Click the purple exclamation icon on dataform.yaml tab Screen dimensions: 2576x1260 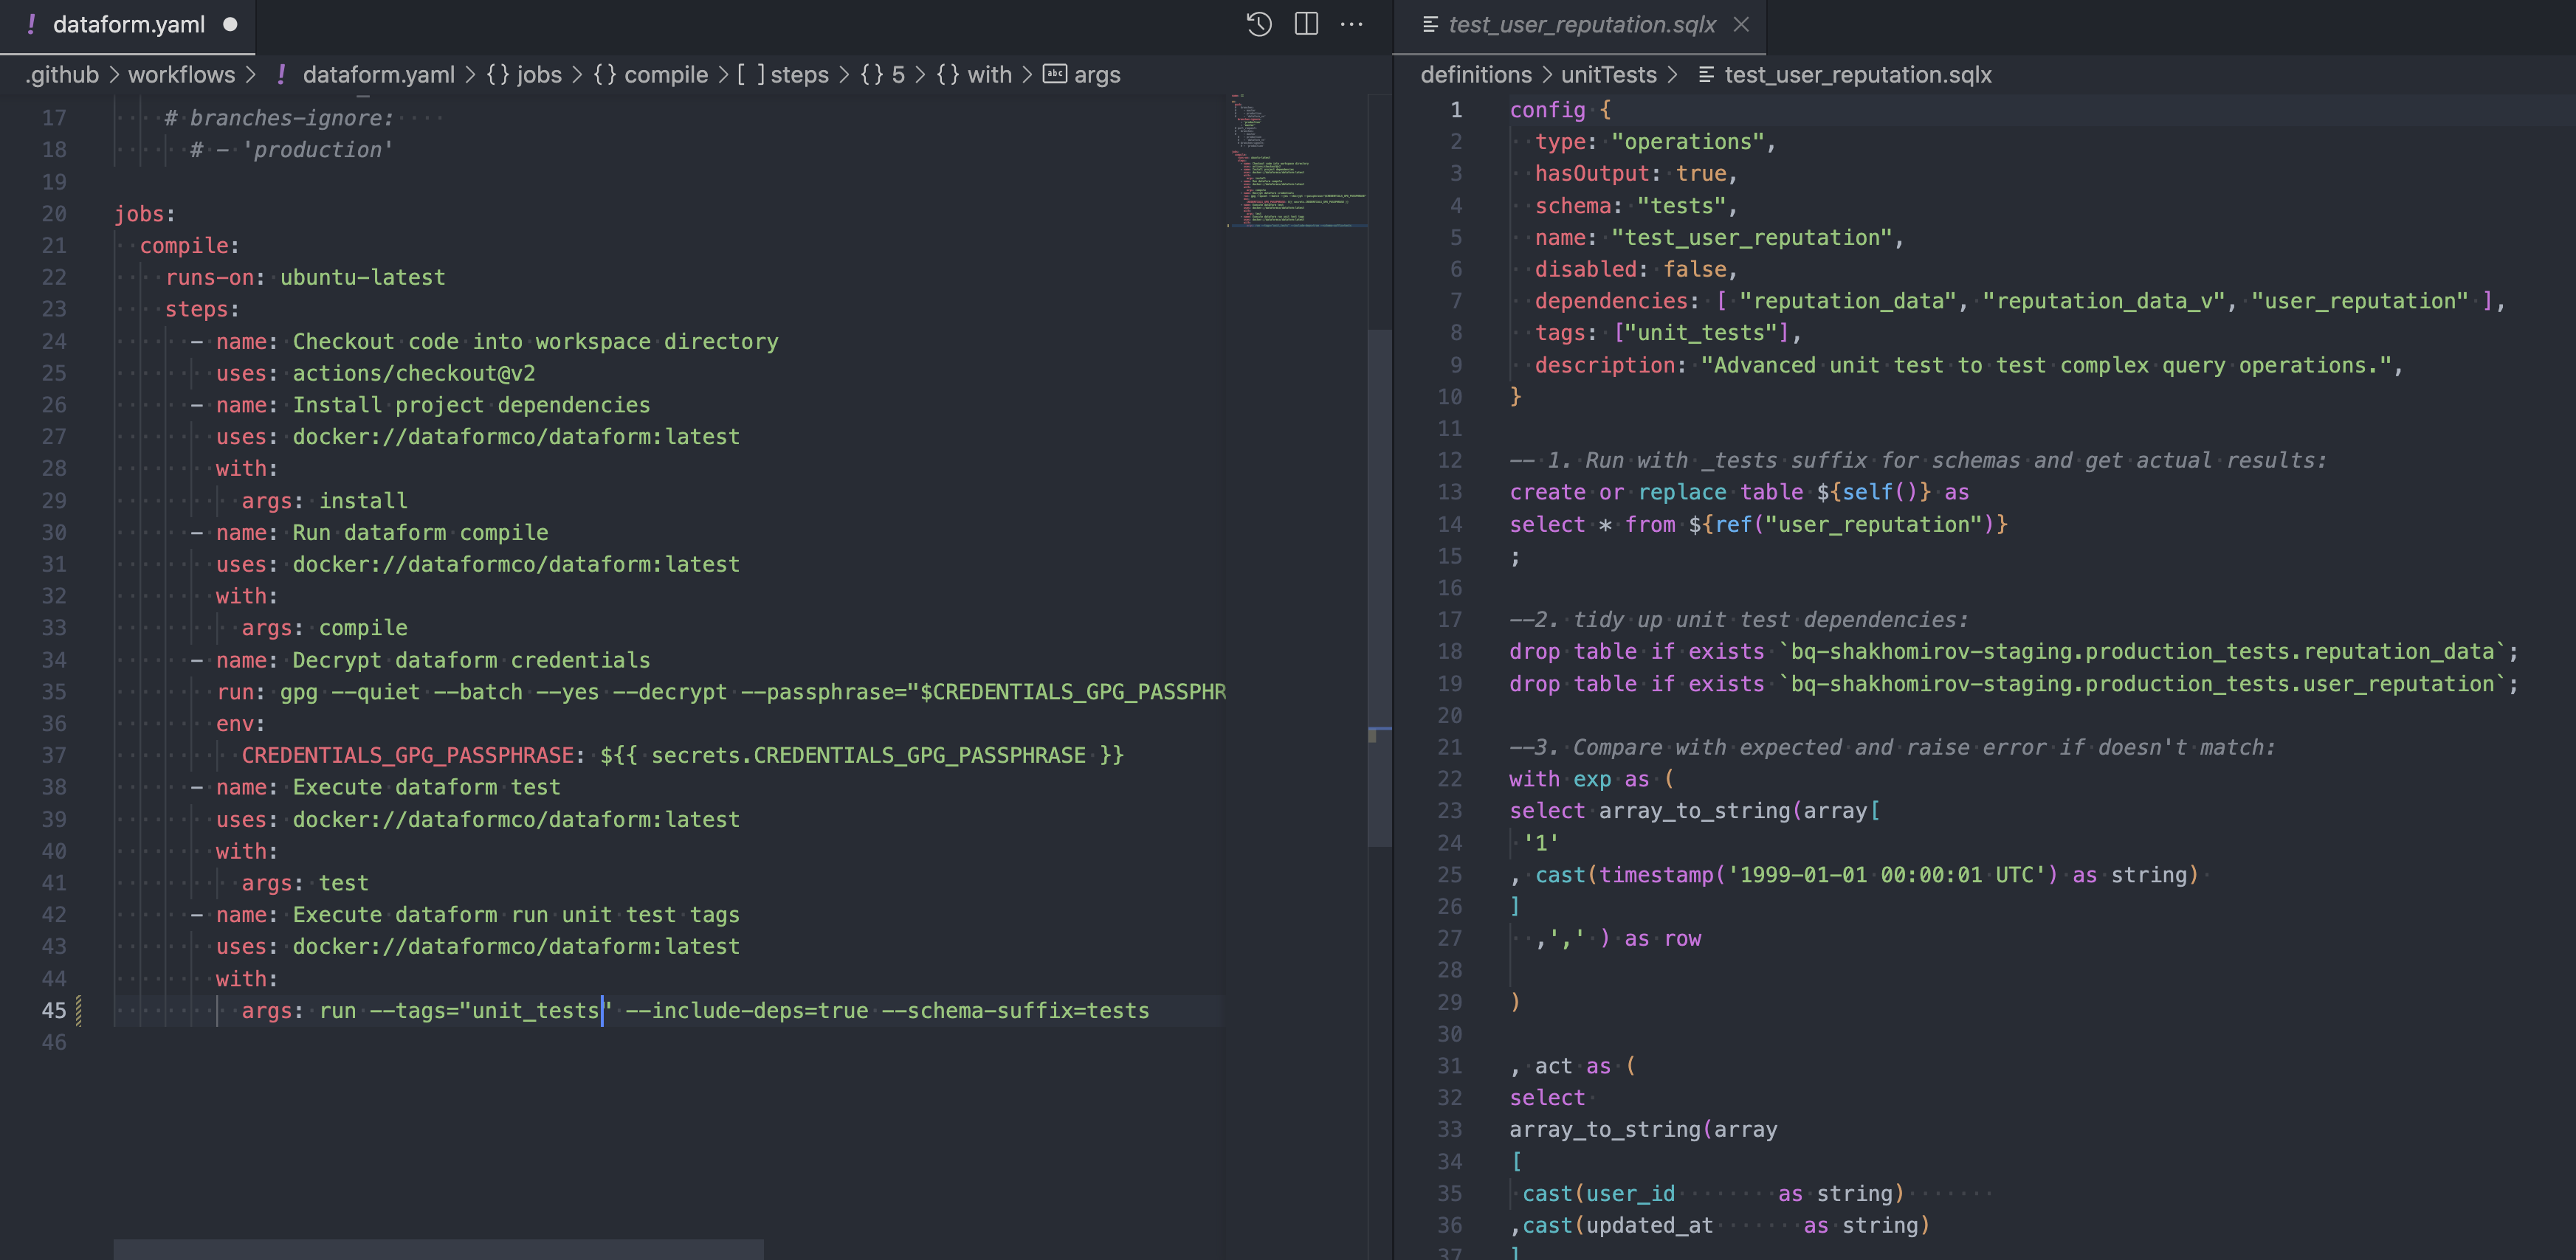click(31, 25)
